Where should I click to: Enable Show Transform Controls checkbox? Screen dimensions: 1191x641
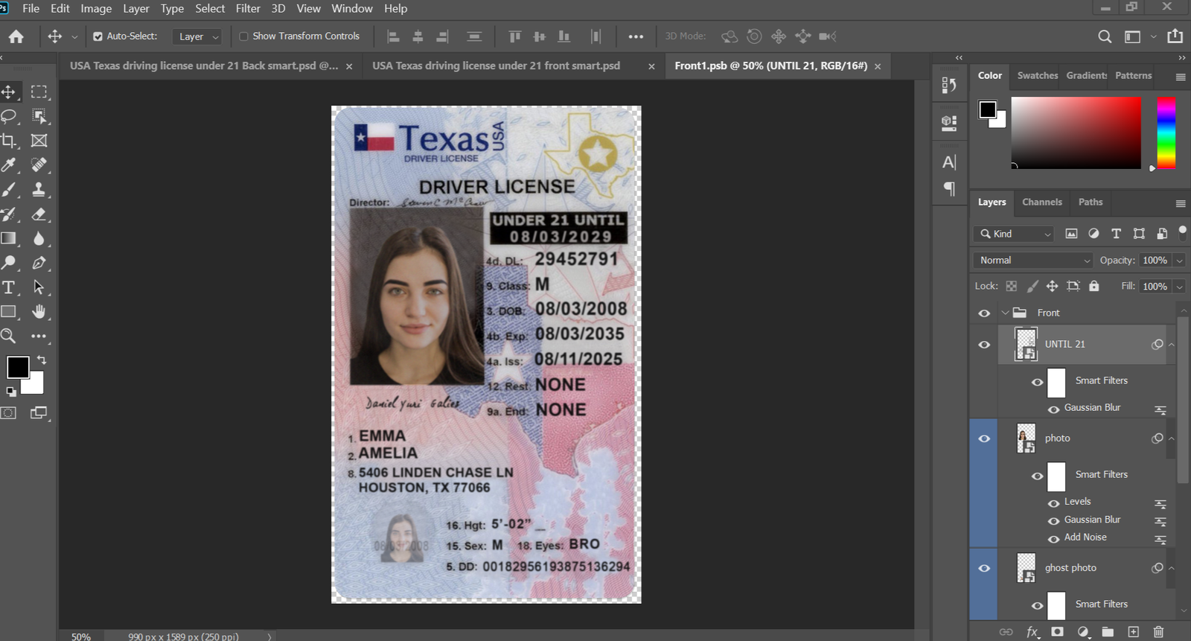243,36
